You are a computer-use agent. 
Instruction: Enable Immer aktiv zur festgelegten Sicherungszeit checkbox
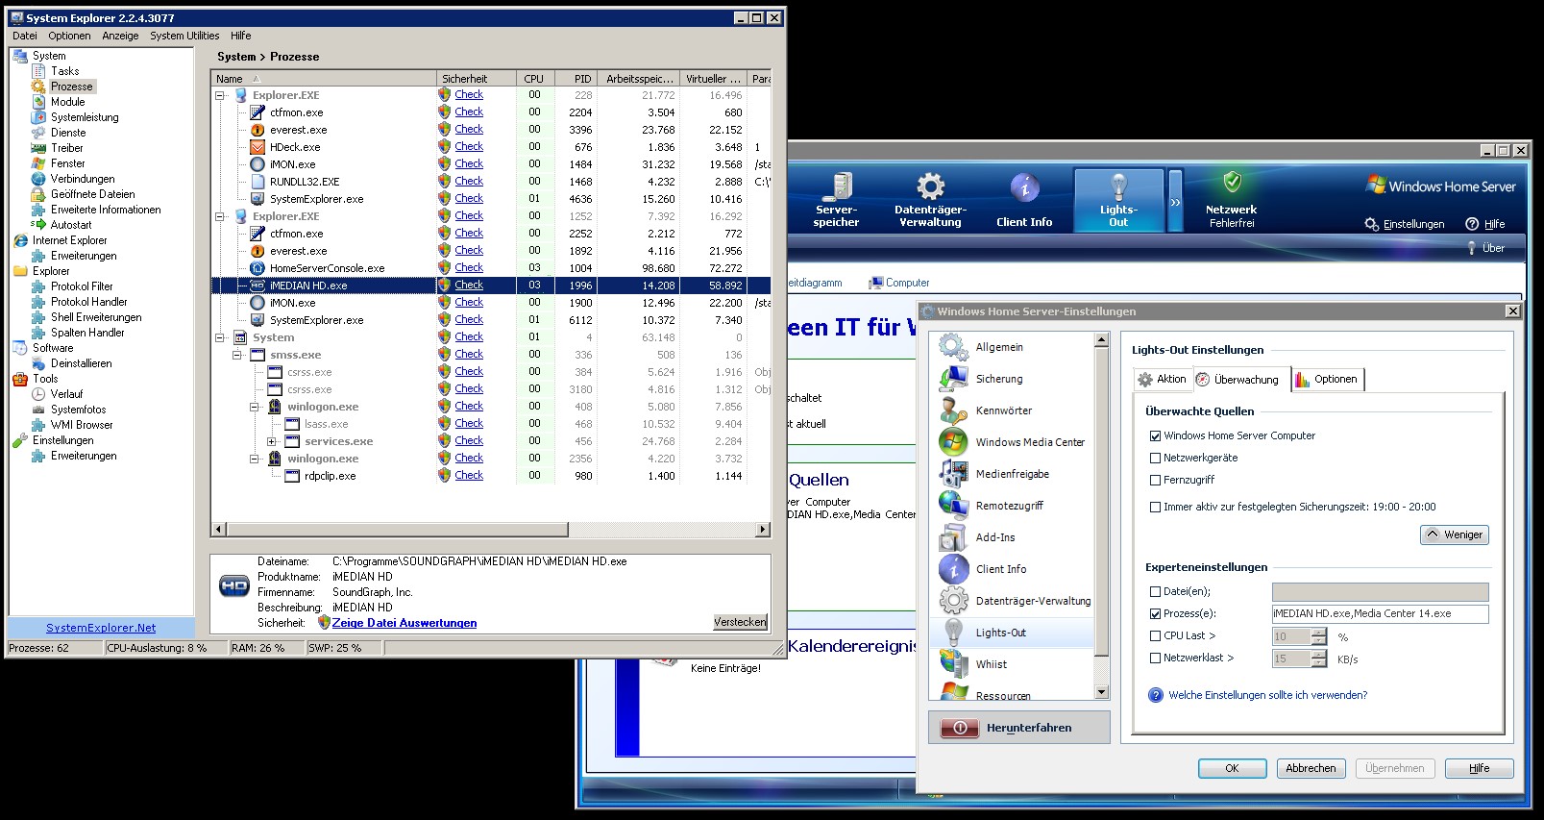[x=1156, y=507]
